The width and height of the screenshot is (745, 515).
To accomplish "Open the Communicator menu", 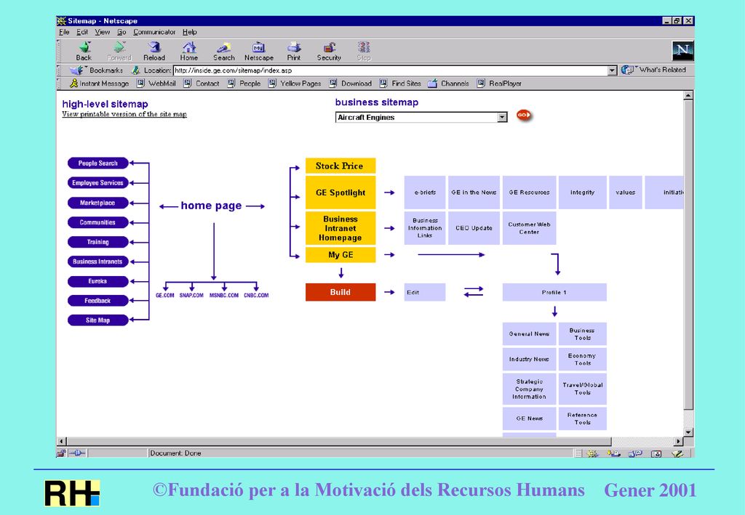I will click(154, 32).
